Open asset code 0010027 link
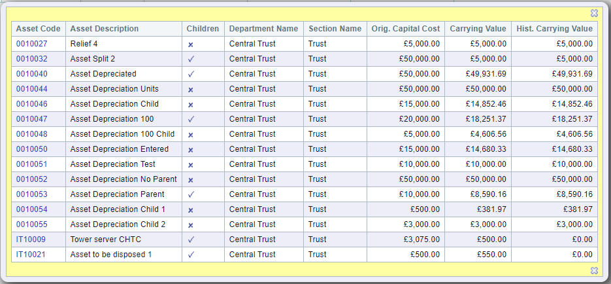 31,44
